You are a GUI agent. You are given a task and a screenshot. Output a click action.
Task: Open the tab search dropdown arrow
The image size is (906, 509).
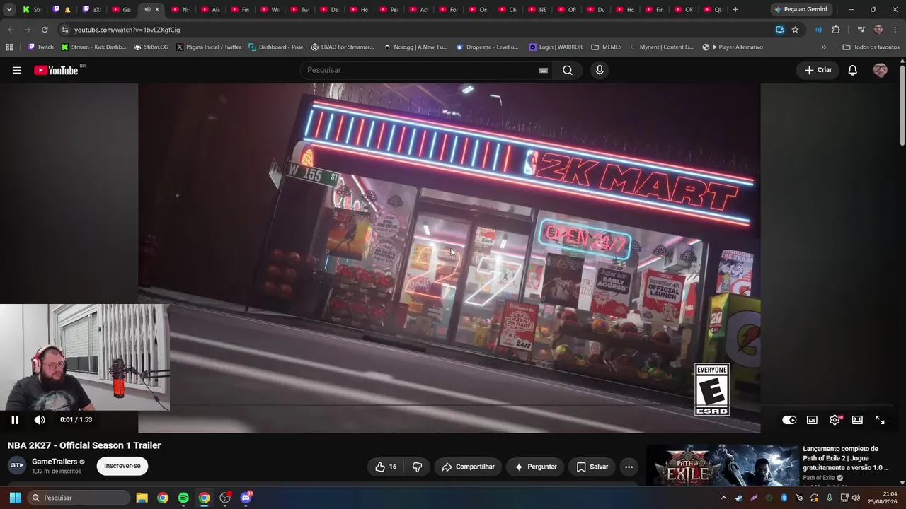[9, 9]
